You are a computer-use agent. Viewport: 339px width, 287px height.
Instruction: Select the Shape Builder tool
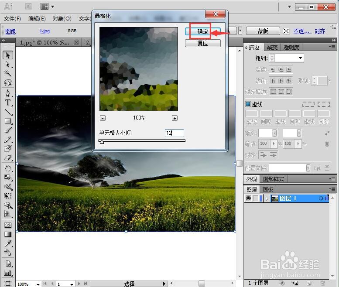(8, 205)
